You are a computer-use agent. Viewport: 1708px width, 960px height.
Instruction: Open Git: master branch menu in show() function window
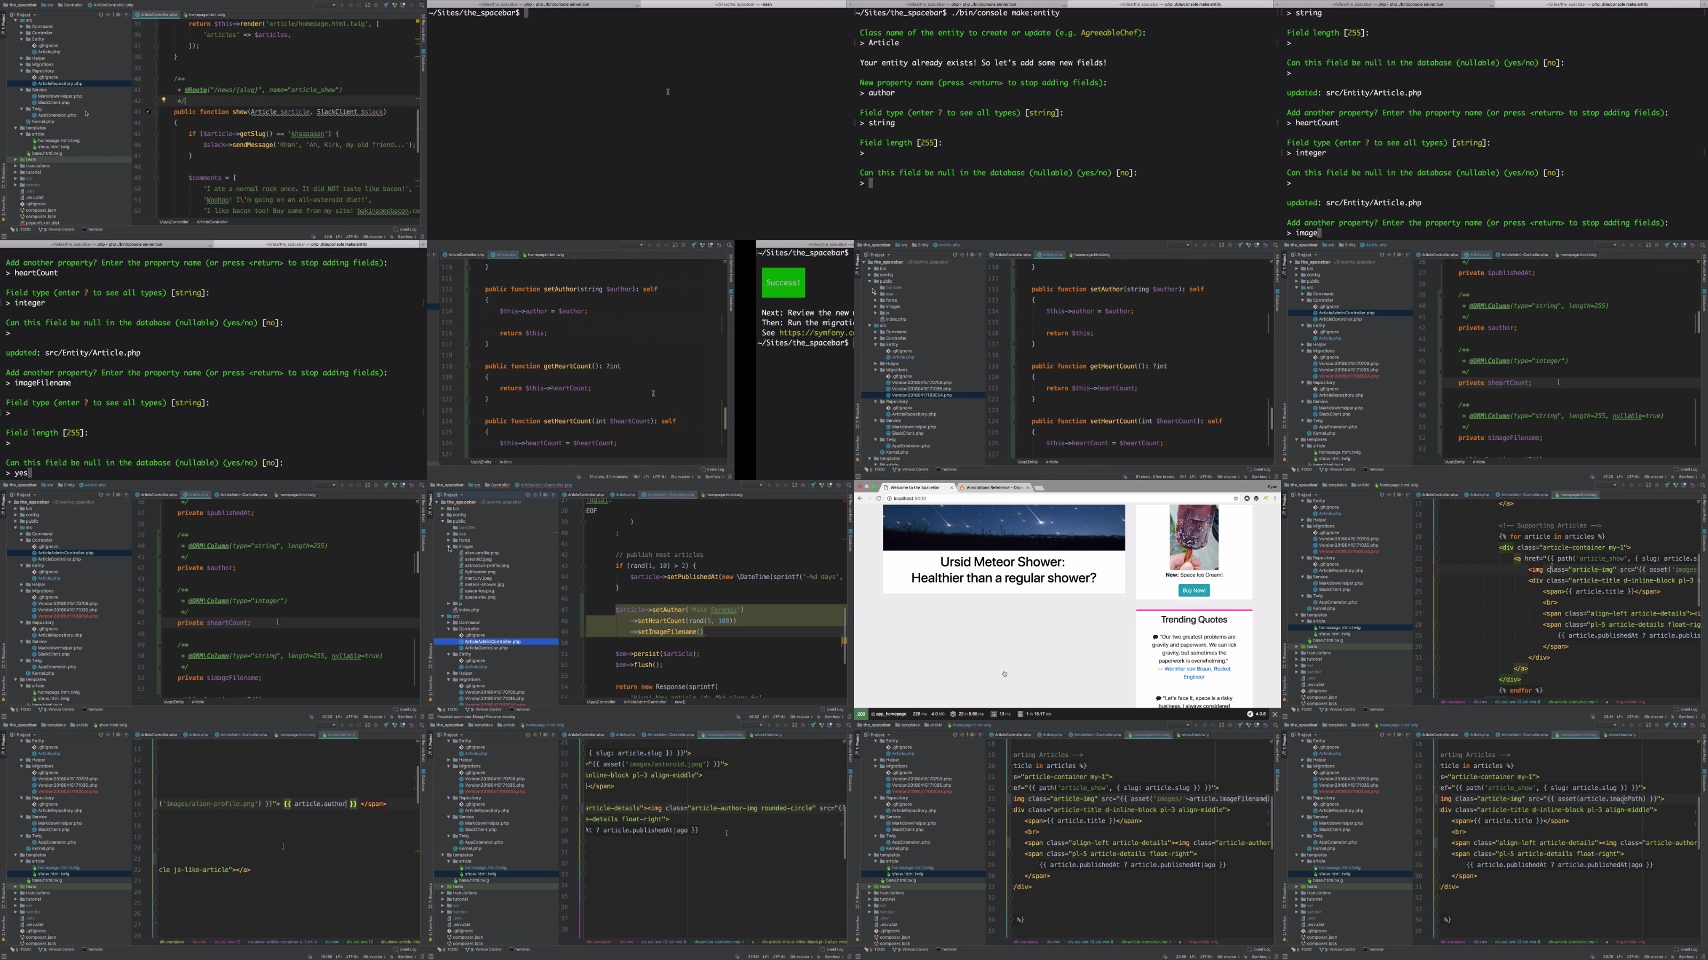click(375, 237)
